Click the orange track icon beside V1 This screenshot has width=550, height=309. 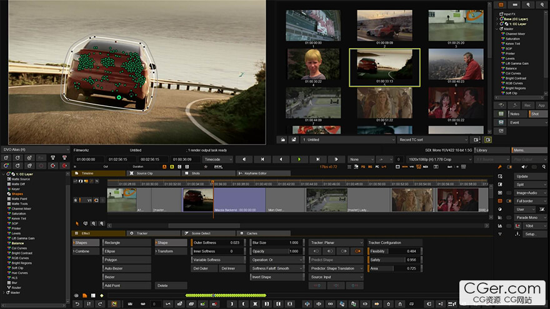point(96,200)
